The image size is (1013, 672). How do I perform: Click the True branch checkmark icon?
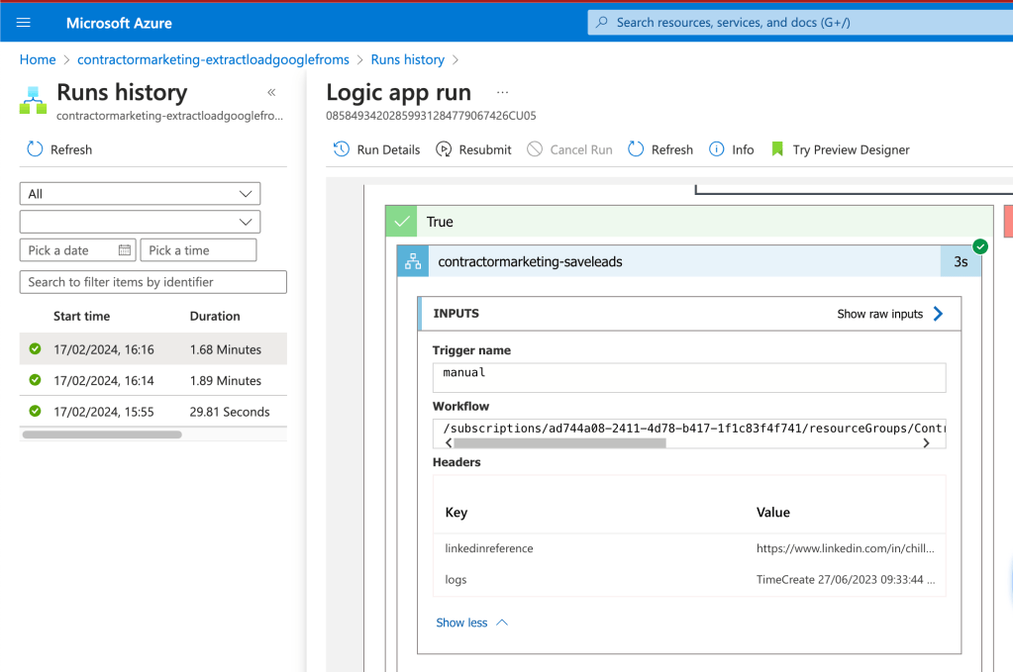[401, 222]
